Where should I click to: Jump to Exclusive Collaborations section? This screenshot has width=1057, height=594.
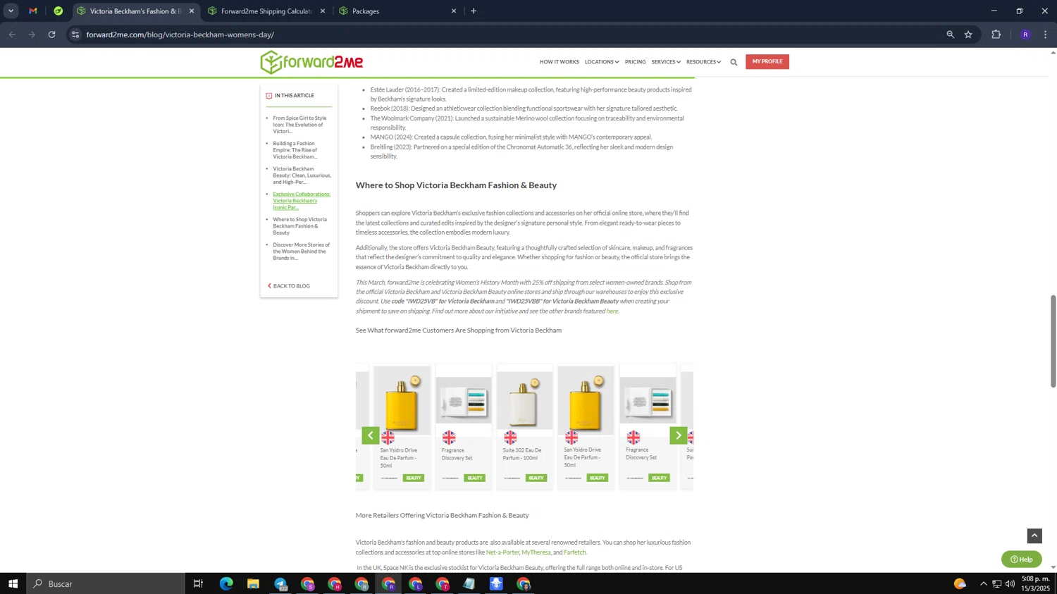tap(302, 201)
